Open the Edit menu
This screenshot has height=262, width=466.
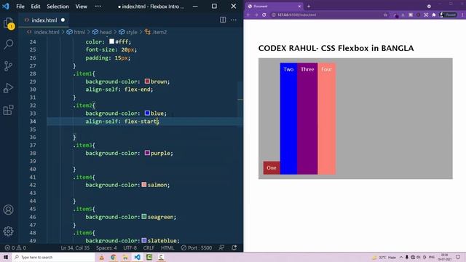tap(36, 7)
